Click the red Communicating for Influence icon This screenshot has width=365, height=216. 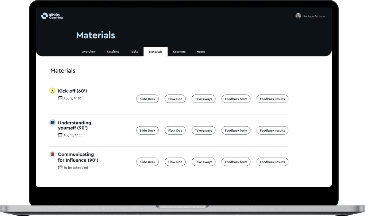point(52,154)
